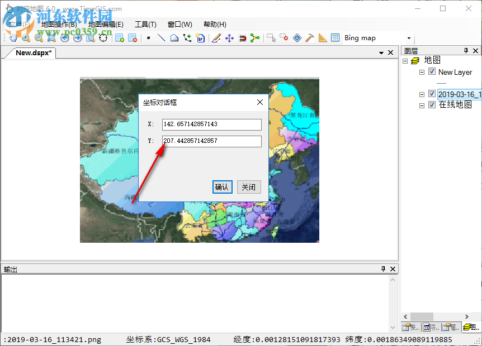Select the polyline drawing tool
The image size is (482, 346).
(x=161, y=37)
